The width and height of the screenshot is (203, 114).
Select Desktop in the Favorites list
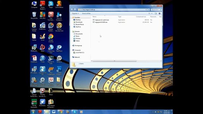[x=78, y=20]
